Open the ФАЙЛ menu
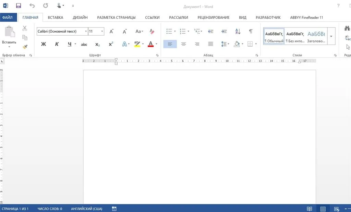Image resolution: width=351 pixels, height=212 pixels. click(8, 17)
